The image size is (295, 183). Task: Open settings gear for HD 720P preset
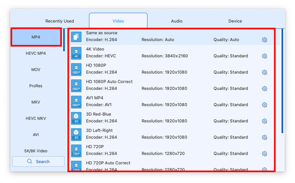pyautogui.click(x=265, y=154)
